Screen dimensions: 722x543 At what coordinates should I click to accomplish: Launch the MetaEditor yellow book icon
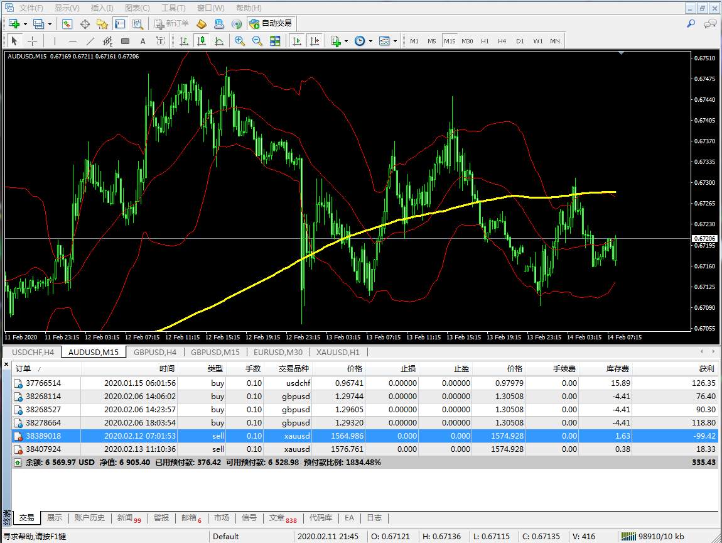tap(202, 23)
